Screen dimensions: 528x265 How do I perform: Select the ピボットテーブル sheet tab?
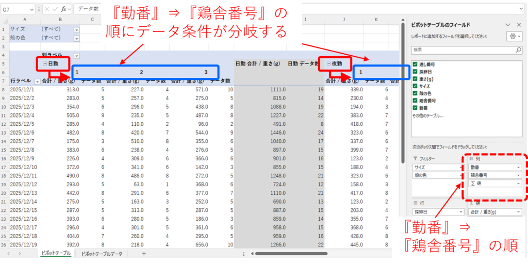[x=56, y=254]
